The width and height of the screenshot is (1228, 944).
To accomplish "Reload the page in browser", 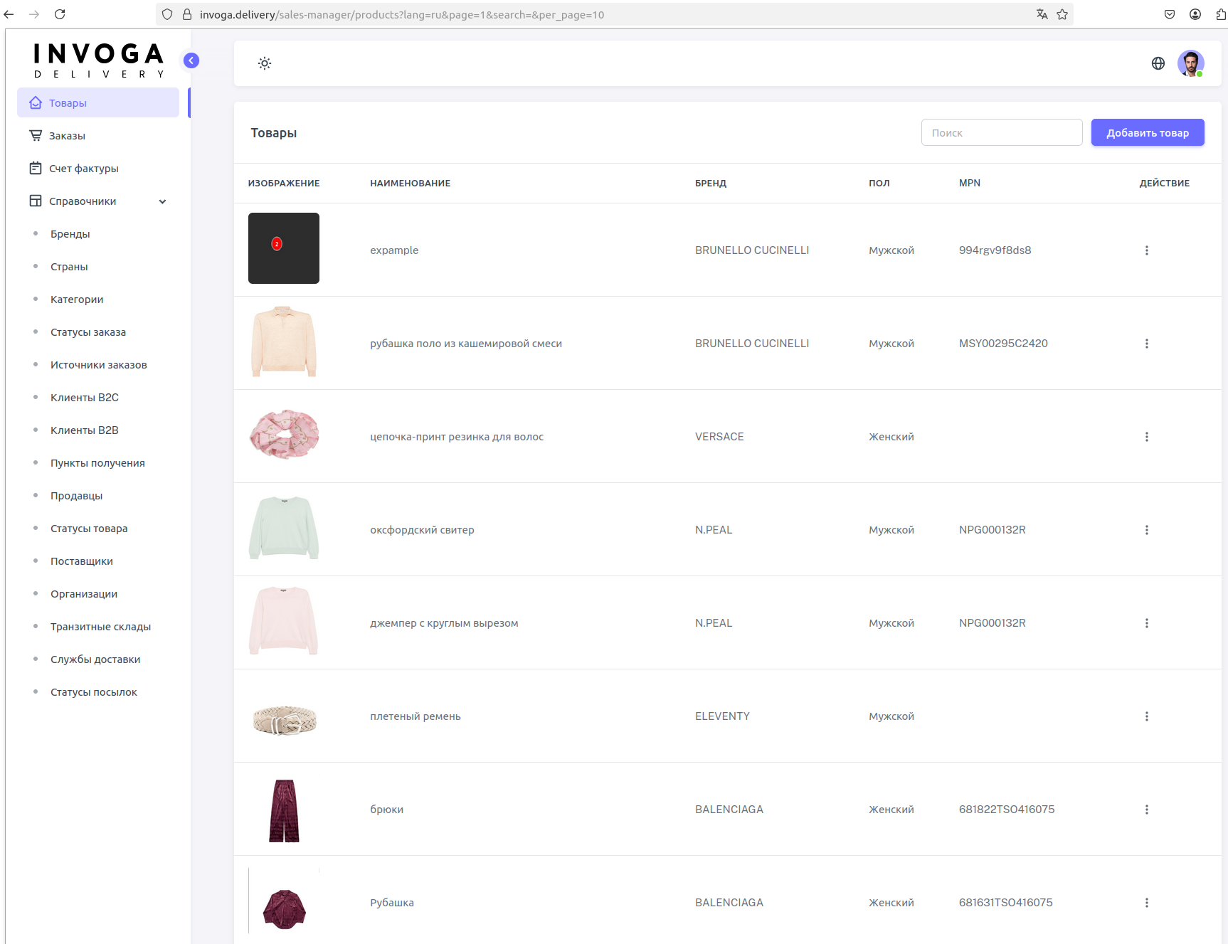I will (x=60, y=14).
